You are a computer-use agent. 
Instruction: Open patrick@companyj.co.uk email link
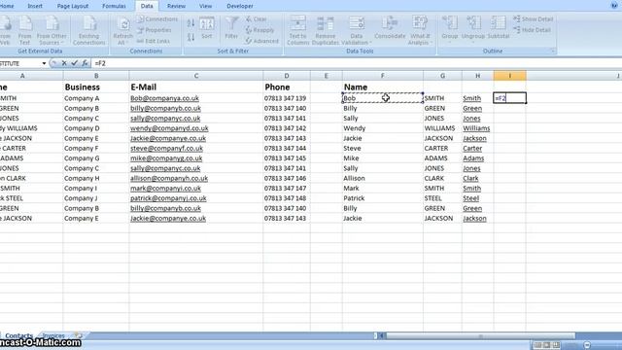point(168,198)
